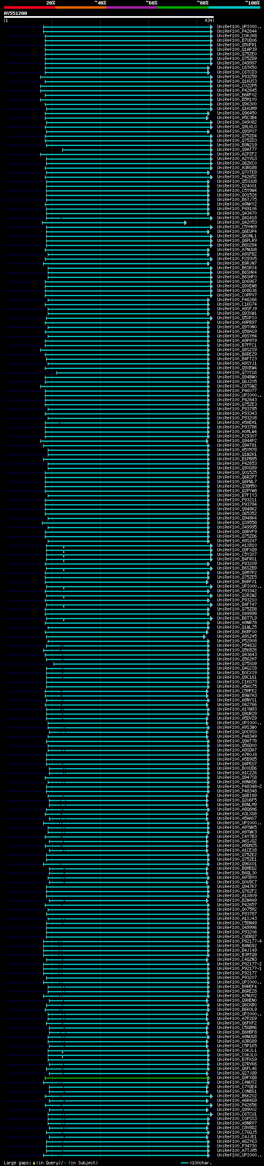Select hit label UniRef100_B4FRG1
This screenshot has width=264, height=1166.
237,559
